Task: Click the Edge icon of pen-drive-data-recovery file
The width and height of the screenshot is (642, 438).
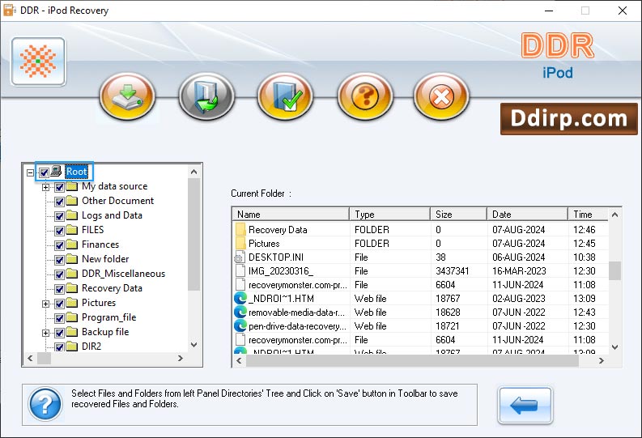Action: click(x=240, y=326)
